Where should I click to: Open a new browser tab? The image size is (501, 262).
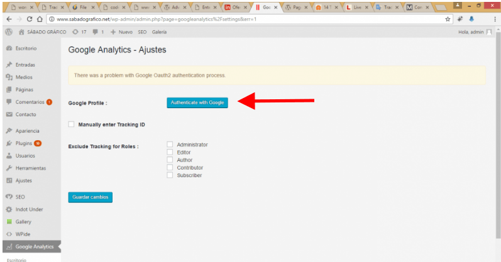coord(441,8)
